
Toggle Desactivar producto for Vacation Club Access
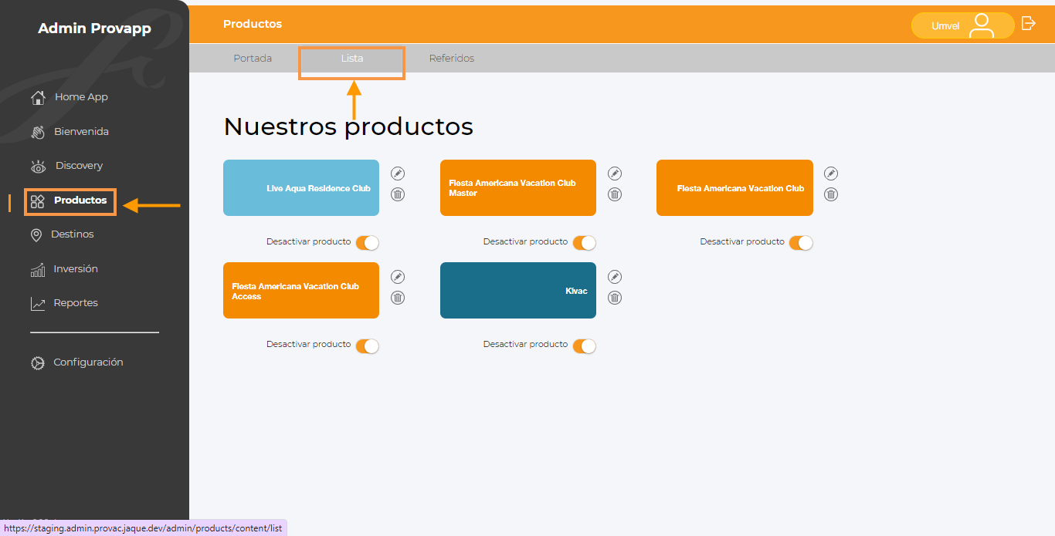pos(368,346)
